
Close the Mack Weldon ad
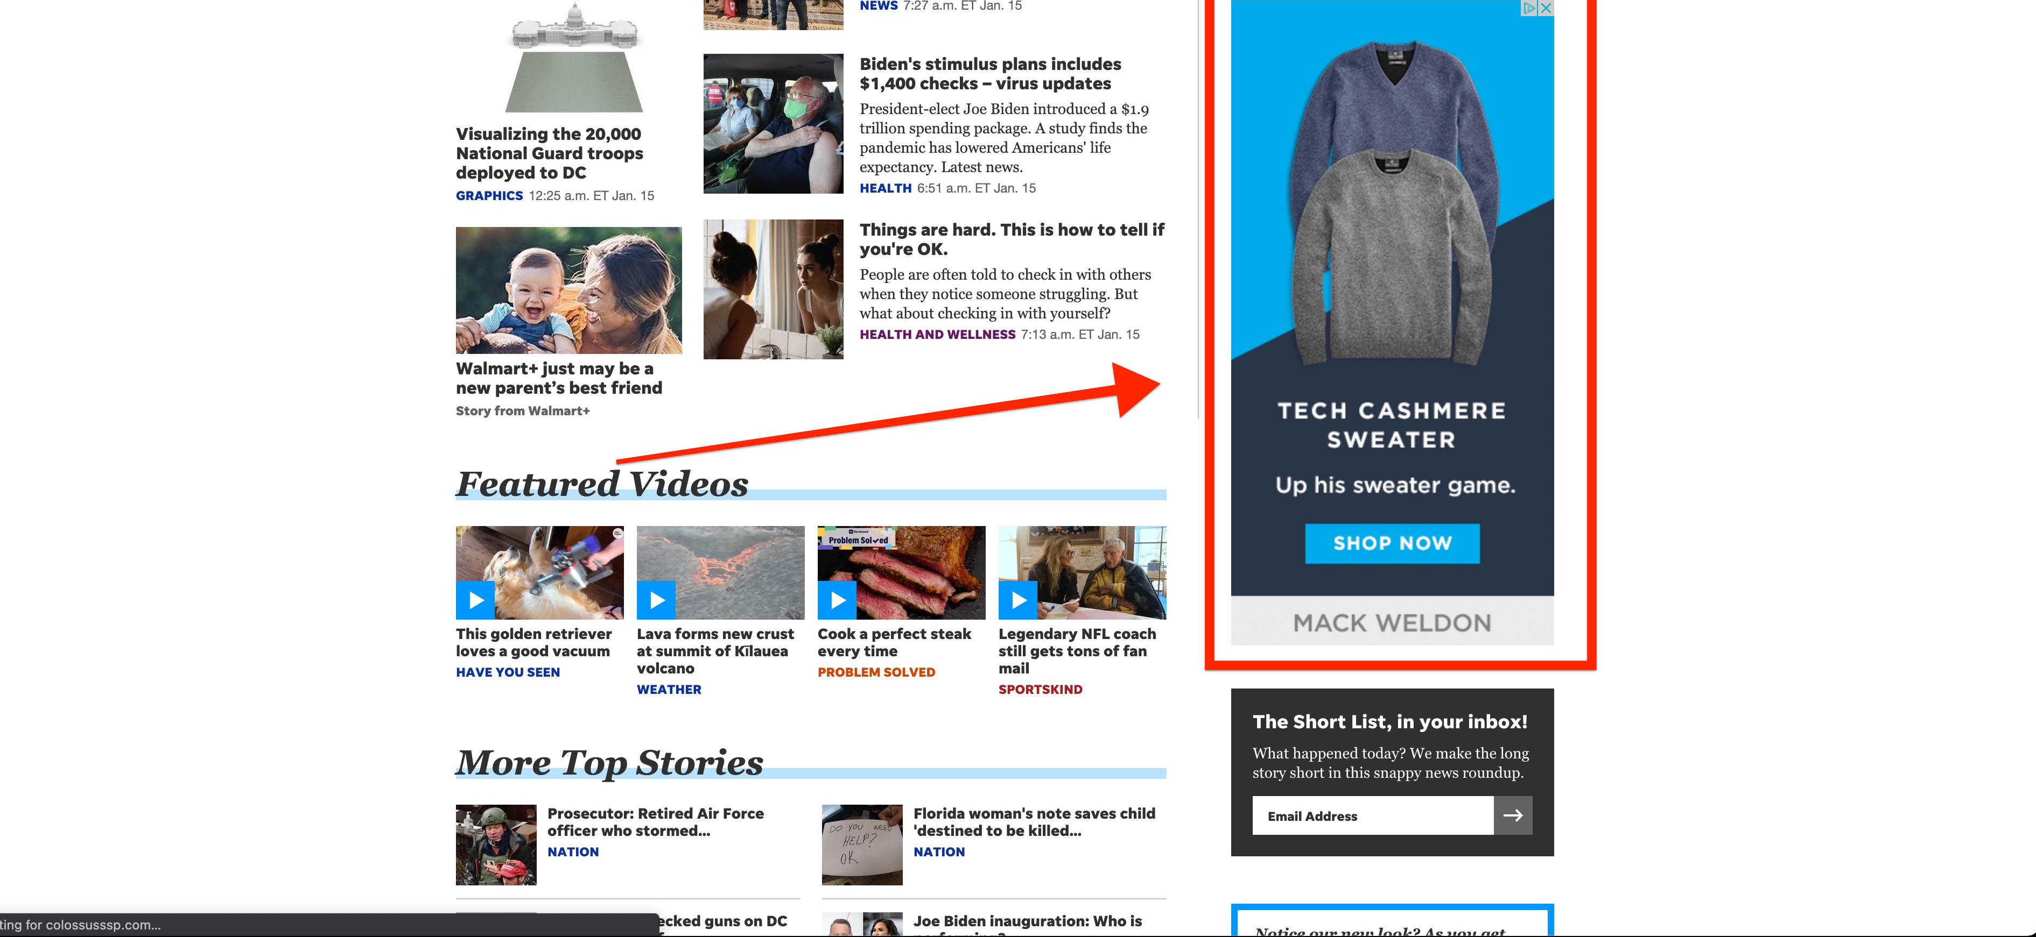[x=1546, y=8]
